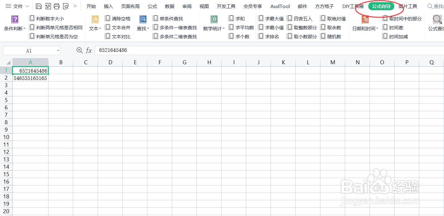Viewport: 444px width, 216px height.
Task: Click 求排名 function
Action: click(269, 36)
